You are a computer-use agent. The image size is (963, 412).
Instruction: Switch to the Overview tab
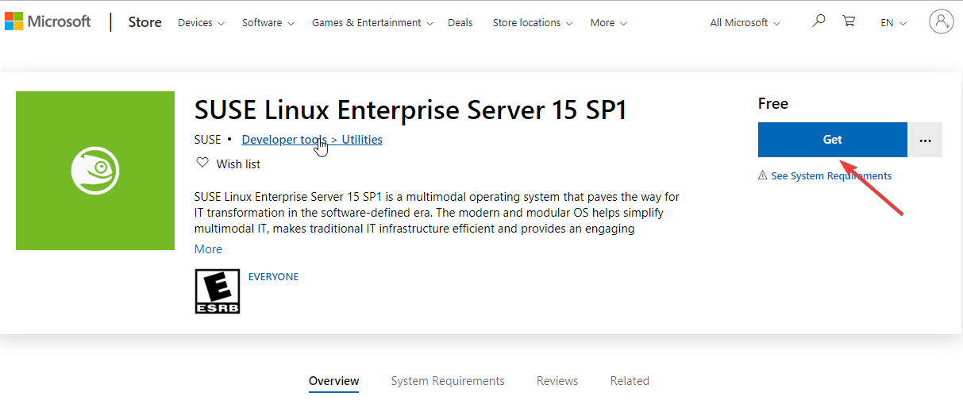pyautogui.click(x=334, y=381)
